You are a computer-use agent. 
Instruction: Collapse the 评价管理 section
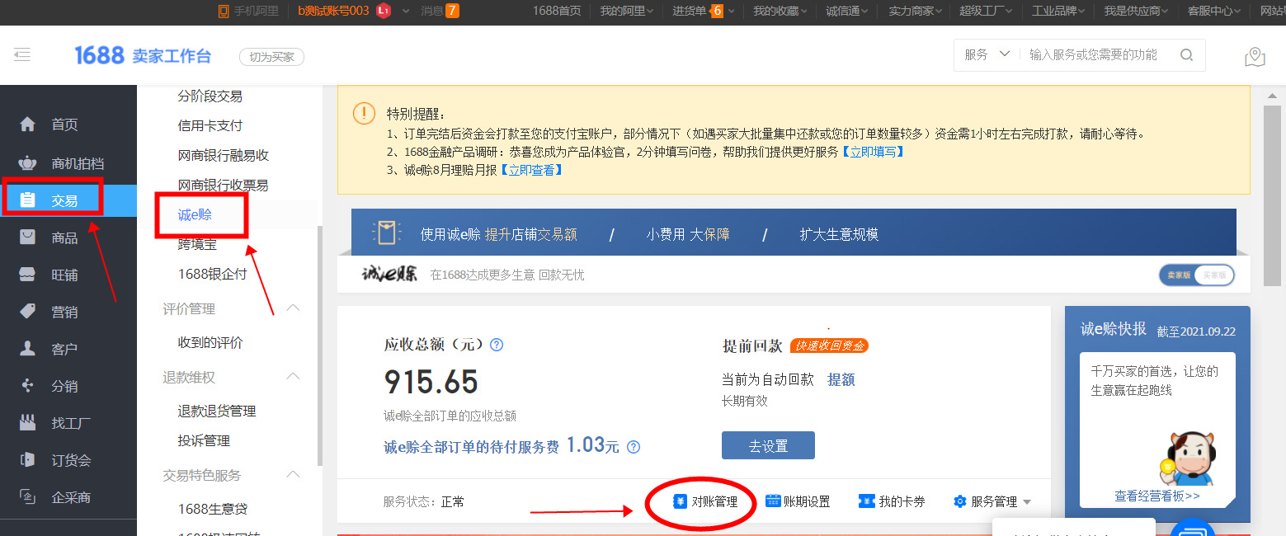click(292, 308)
